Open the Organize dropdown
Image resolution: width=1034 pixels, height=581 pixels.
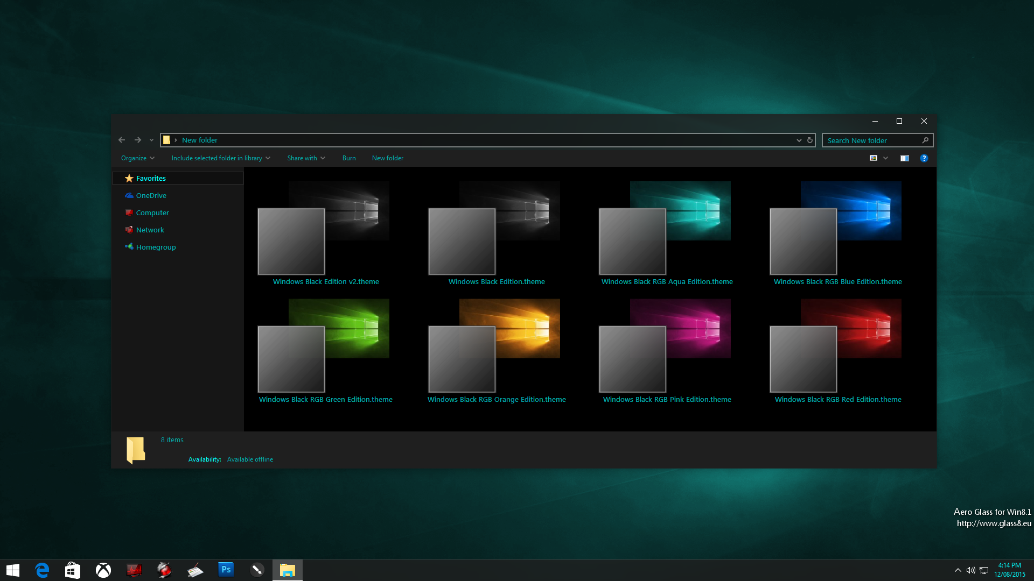pyautogui.click(x=137, y=158)
